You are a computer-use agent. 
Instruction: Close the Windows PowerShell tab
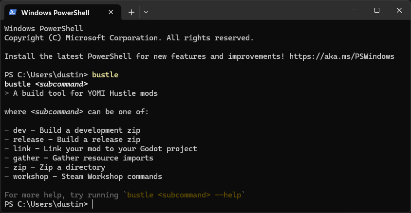[112, 12]
